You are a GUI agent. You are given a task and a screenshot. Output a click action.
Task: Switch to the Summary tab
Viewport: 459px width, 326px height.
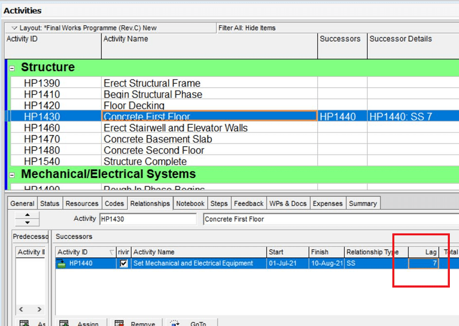[x=363, y=203]
